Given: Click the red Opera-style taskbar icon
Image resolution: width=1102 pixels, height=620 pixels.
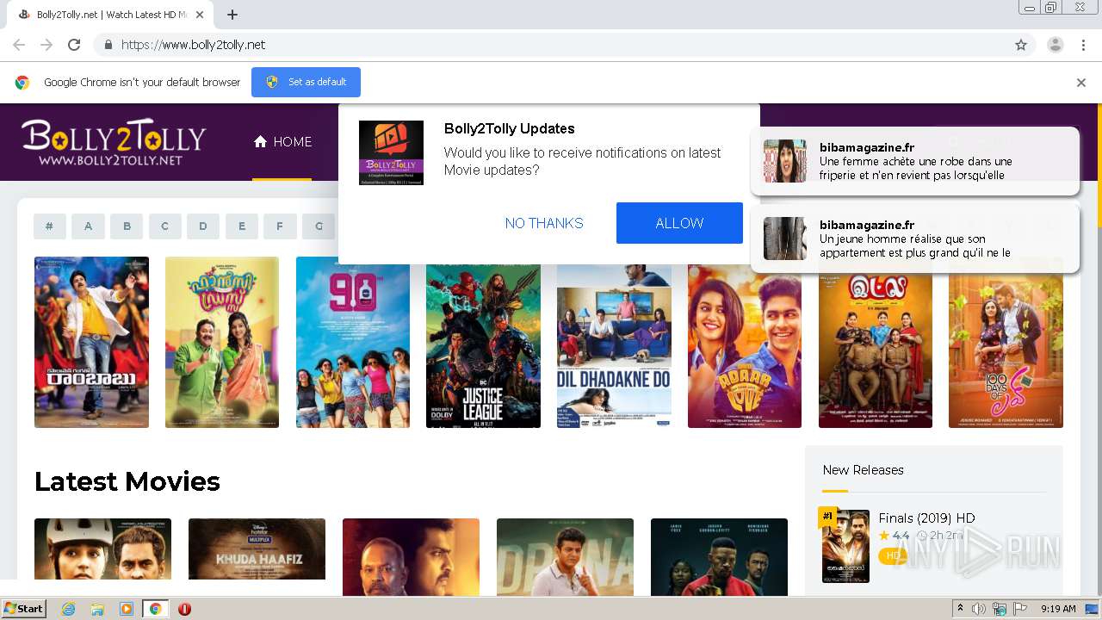Looking at the screenshot, I should (x=184, y=609).
